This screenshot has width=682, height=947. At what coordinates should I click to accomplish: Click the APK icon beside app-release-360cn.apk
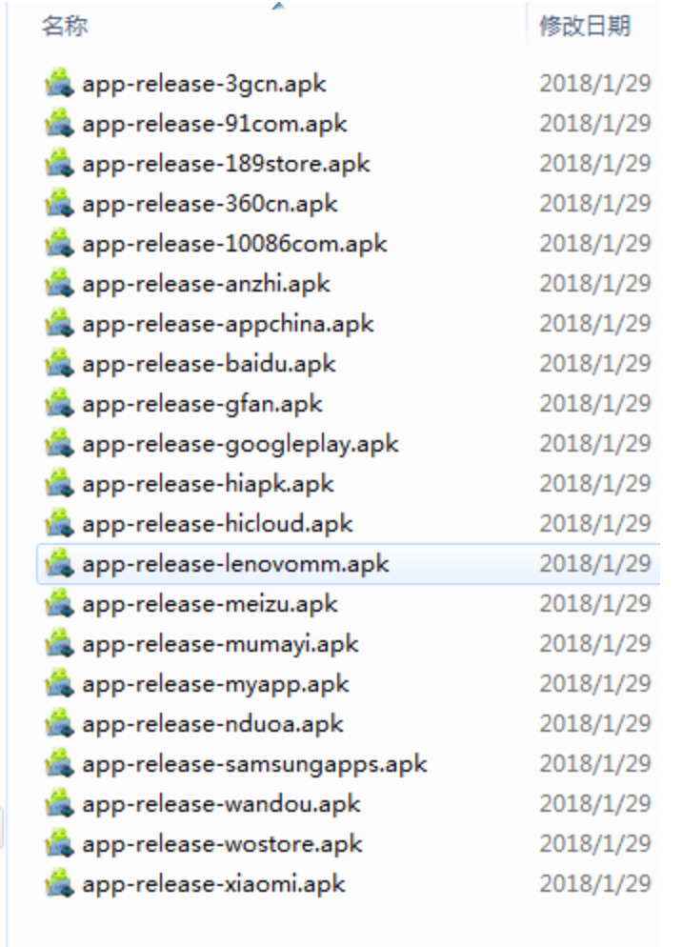coord(59,204)
